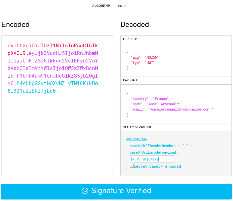The width and height of the screenshot is (233, 201).
Task: Open the HS256 algorithm dropdown
Action: click(x=127, y=7)
